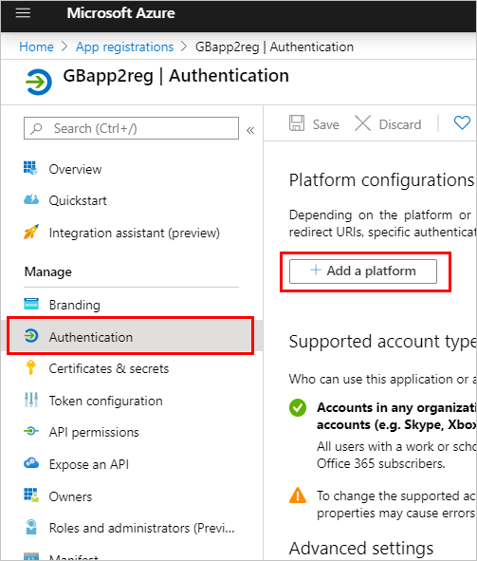The height and width of the screenshot is (561, 477).
Task: Go to App registrations breadcrumb link
Action: [x=124, y=47]
